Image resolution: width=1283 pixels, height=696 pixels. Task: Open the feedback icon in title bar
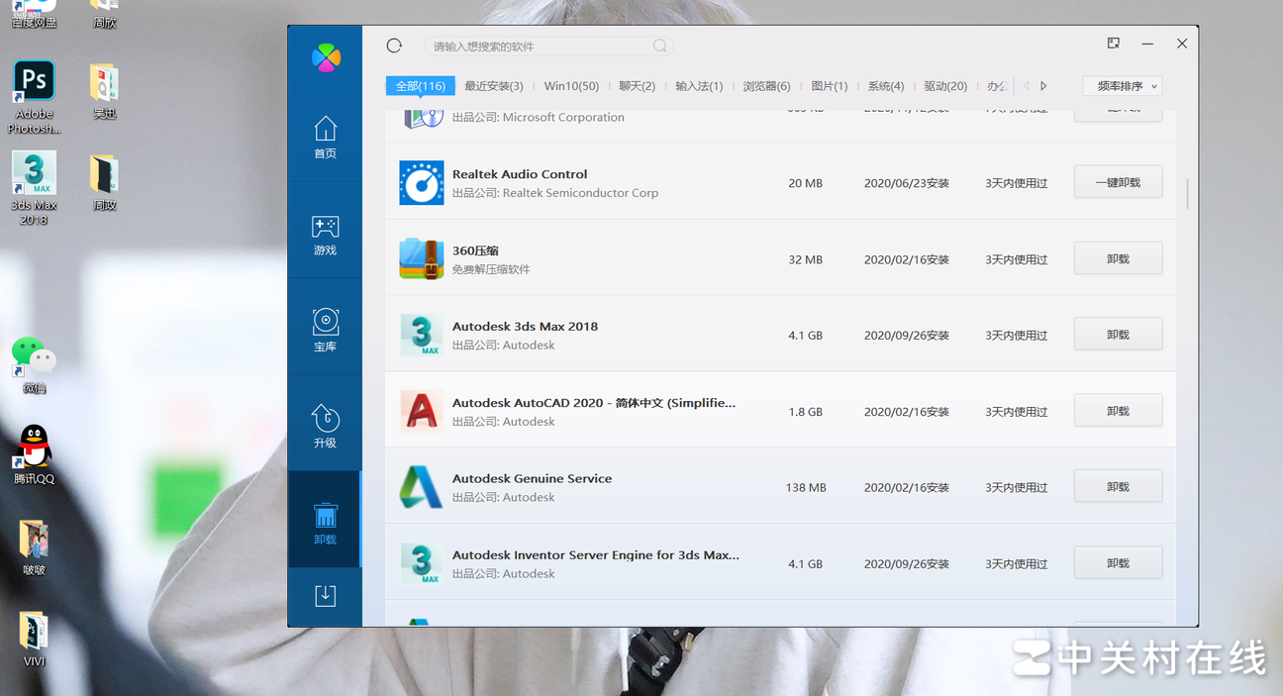click(x=1114, y=44)
